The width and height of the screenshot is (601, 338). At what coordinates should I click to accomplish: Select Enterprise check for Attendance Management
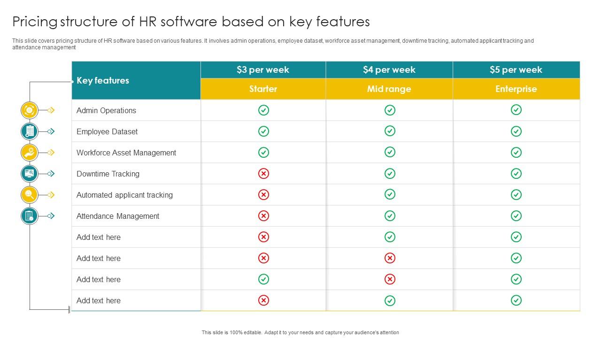(x=516, y=216)
